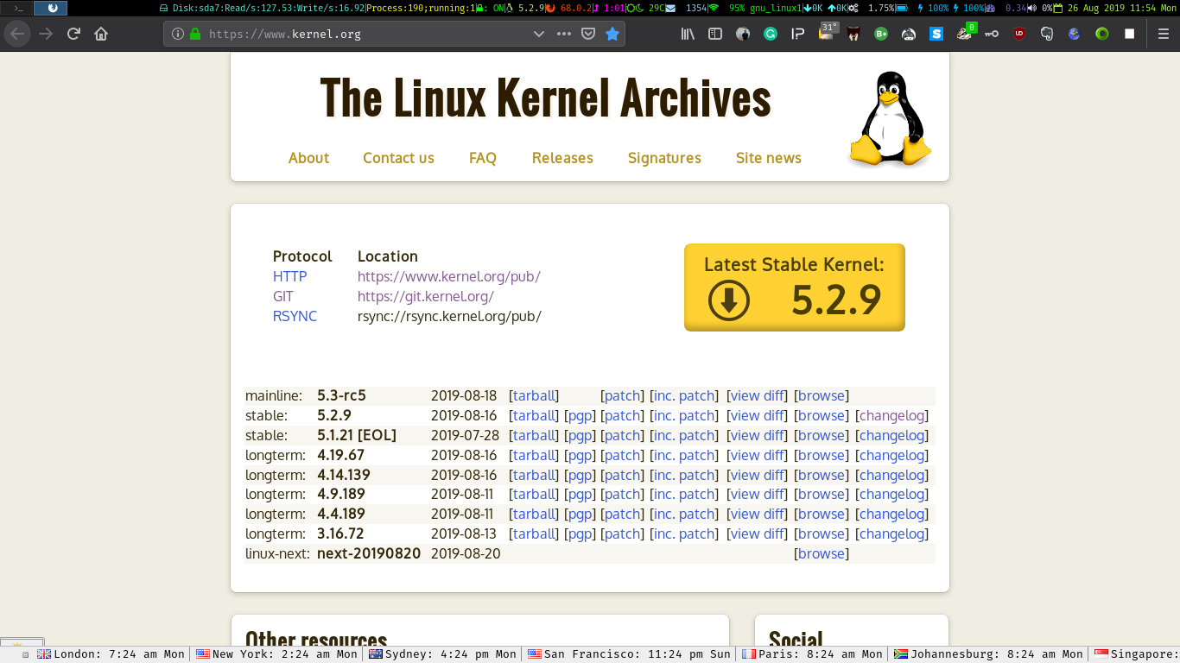The height and width of the screenshot is (663, 1180).
Task: Download the Latest Stable Kernel 5.2.9
Action: tap(794, 287)
